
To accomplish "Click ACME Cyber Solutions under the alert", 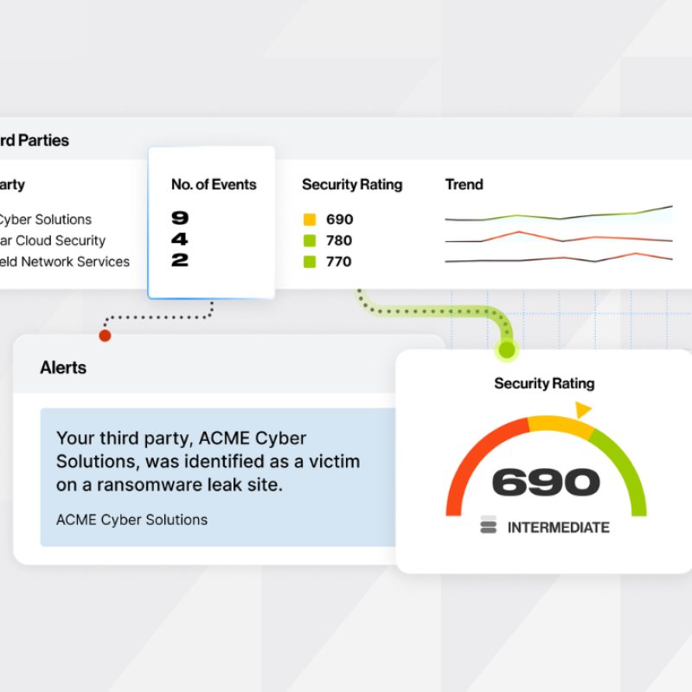I will point(131,520).
